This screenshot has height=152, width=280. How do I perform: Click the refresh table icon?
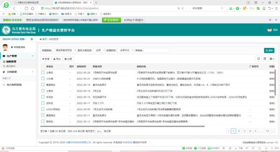[258, 59]
